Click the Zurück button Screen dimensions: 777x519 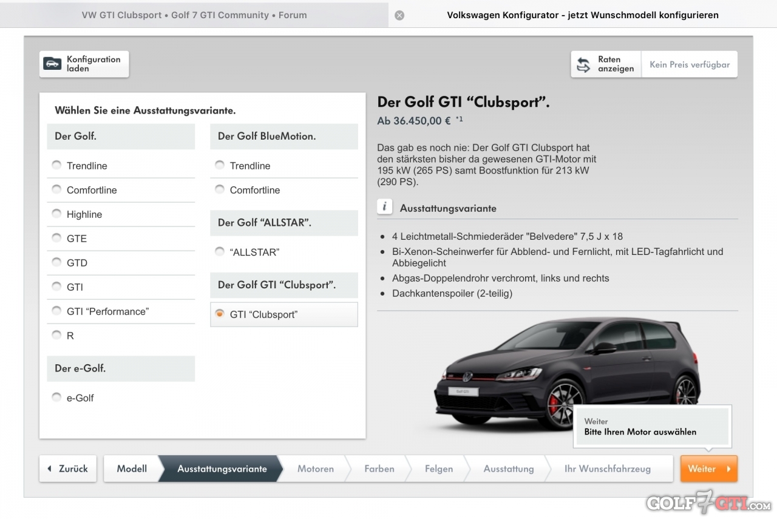[68, 469]
